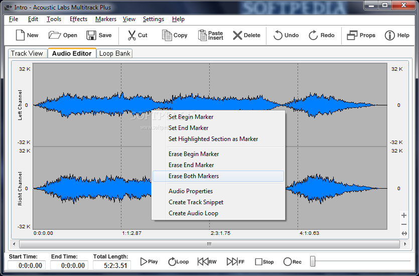419x276 pixels.
Task: Open the Settings menu
Action: (154, 19)
